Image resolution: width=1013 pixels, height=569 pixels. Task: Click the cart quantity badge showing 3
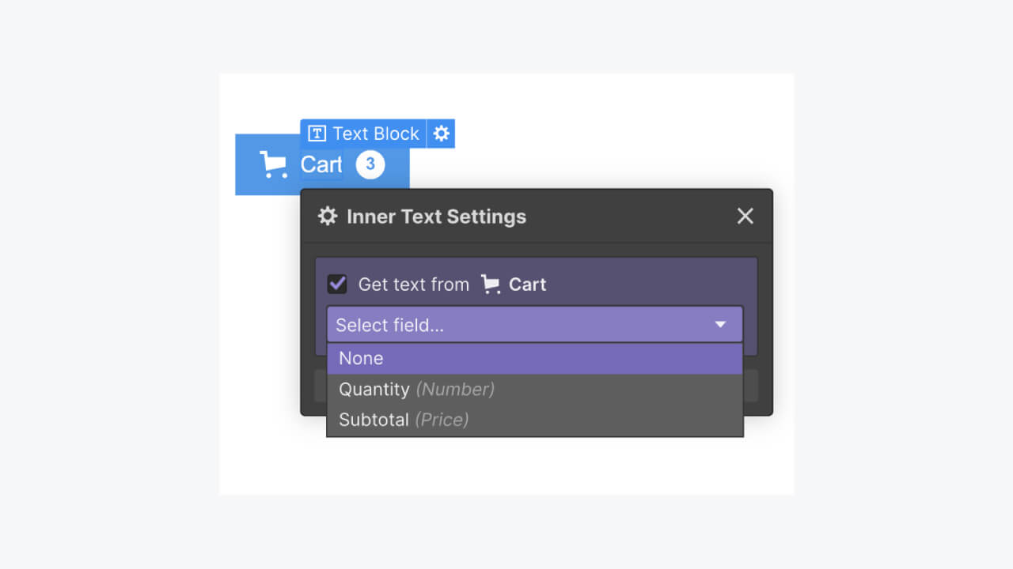(x=370, y=164)
